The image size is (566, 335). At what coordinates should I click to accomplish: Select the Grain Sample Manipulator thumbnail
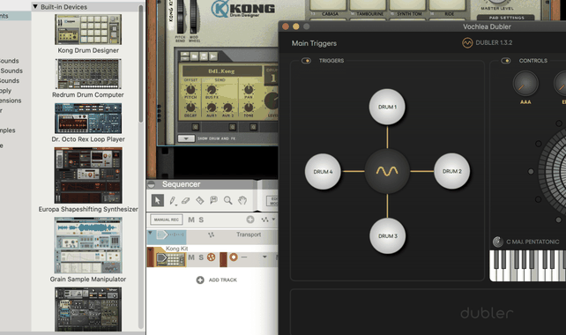[x=88, y=245]
